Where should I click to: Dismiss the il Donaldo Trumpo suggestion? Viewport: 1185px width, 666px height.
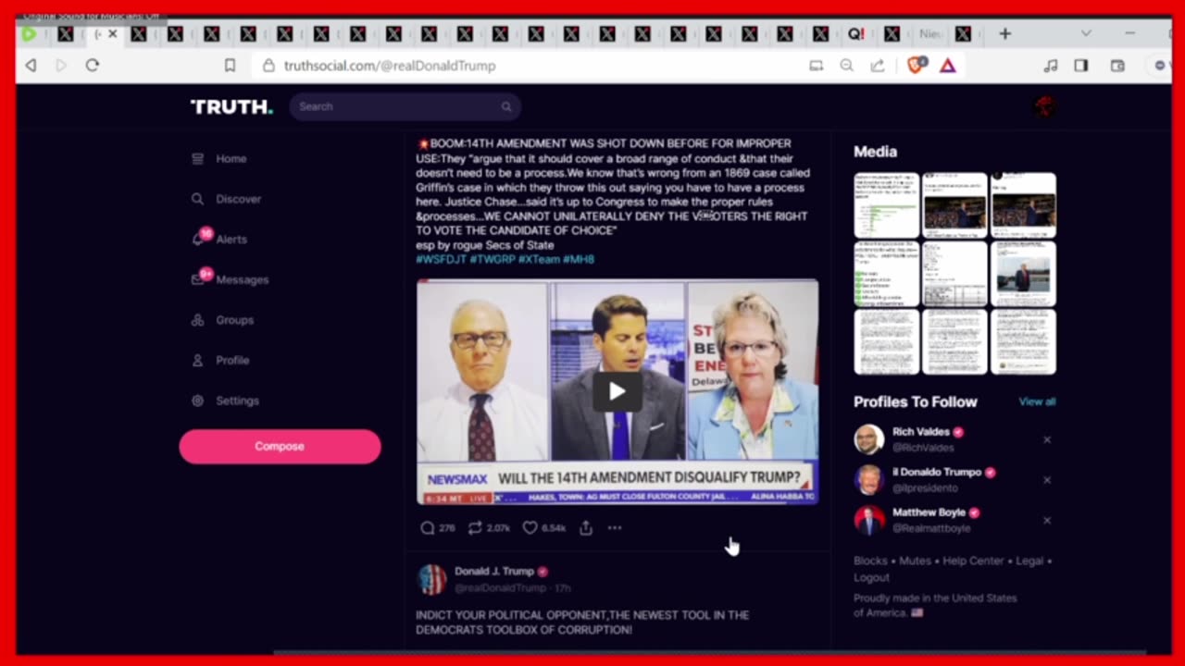click(1047, 480)
